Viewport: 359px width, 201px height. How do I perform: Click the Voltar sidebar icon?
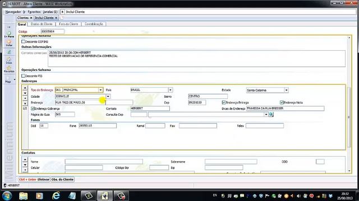[9, 43]
